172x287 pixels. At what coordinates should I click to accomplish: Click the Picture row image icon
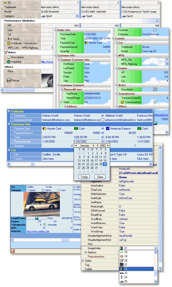pos(8,80)
